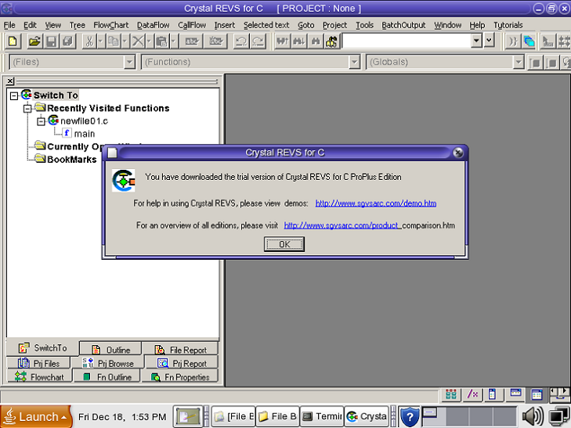Switch to the Fn Outline tab
571x428 pixels.
[107, 377]
